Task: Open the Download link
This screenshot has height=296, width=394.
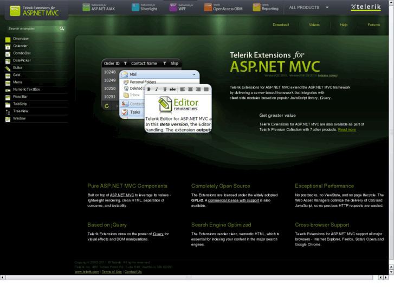Action: pyautogui.click(x=281, y=24)
